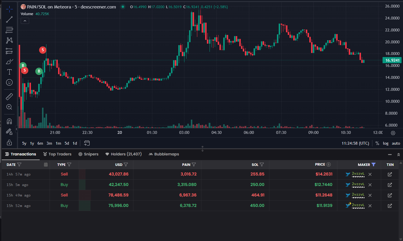Screen dimensions: 403x241
Task: Toggle logarithmic price scale
Action: pos(386,143)
